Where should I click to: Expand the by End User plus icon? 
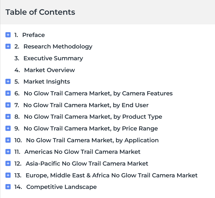coord(8,105)
